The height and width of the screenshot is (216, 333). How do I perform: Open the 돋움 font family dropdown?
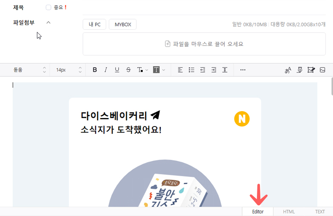click(x=30, y=70)
